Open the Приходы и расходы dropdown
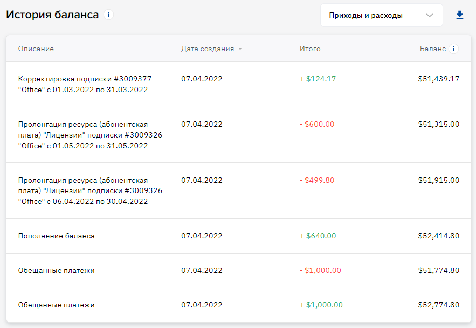 (381, 15)
